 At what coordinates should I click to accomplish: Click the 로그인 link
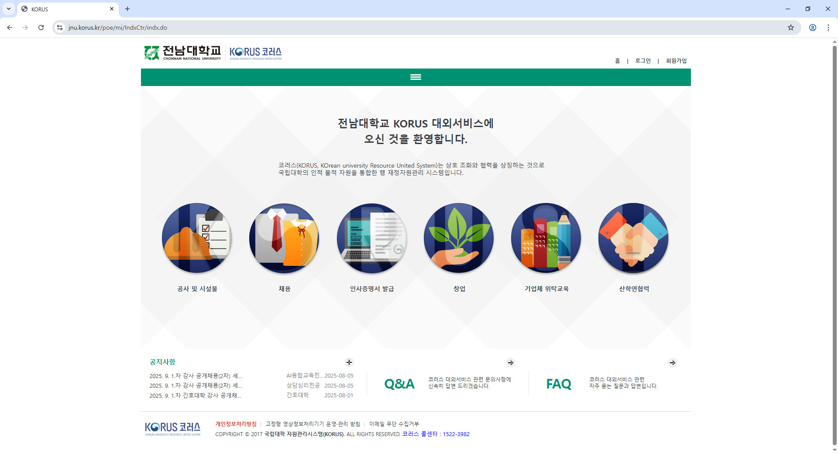click(x=642, y=61)
